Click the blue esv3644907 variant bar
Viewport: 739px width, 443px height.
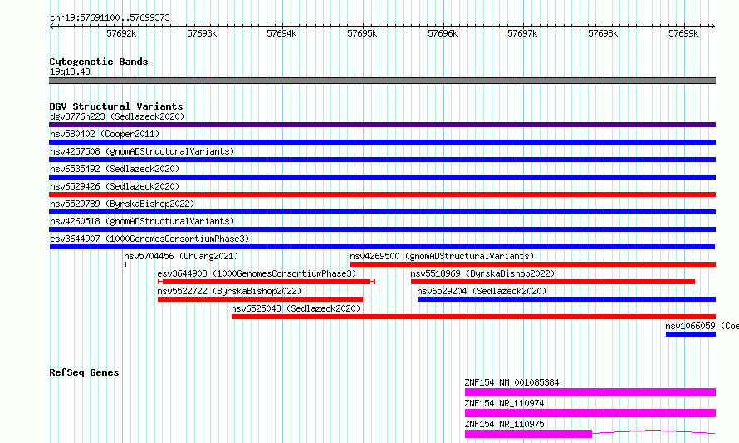tap(382, 247)
